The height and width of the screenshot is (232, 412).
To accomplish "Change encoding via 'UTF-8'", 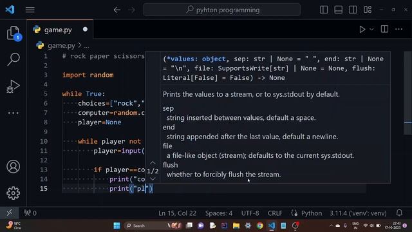I will (x=250, y=213).
